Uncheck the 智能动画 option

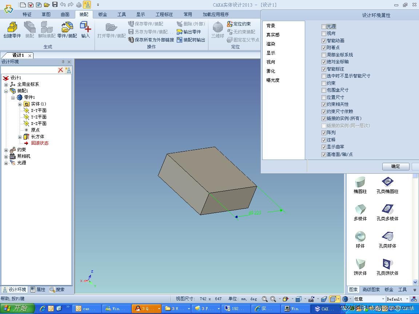tap(324, 41)
